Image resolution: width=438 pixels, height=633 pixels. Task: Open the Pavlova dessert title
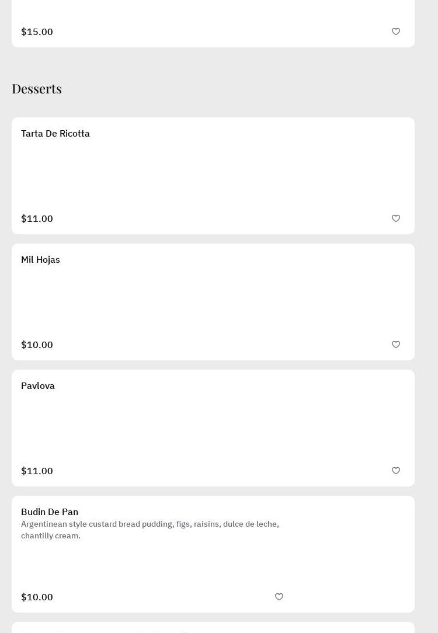pyautogui.click(x=38, y=386)
